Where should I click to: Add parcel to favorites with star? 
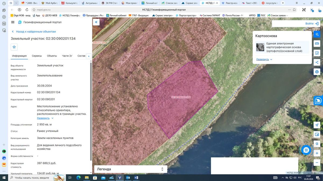click(x=14, y=47)
